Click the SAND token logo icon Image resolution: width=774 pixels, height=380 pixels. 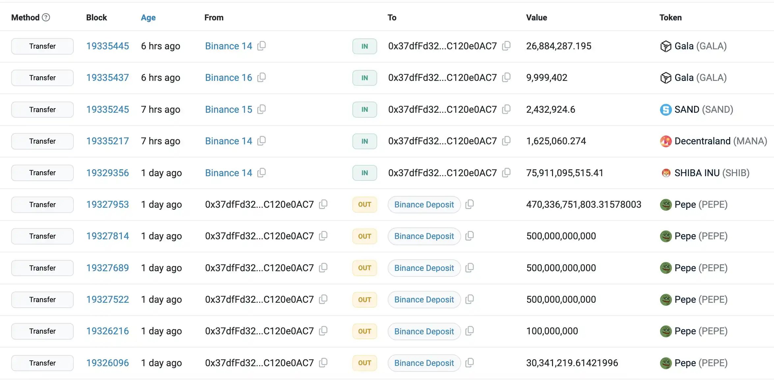[666, 109]
